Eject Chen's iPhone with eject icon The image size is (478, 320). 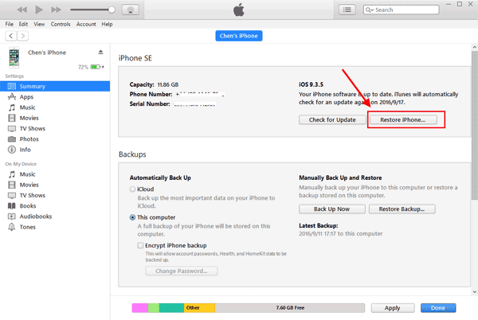click(100, 53)
